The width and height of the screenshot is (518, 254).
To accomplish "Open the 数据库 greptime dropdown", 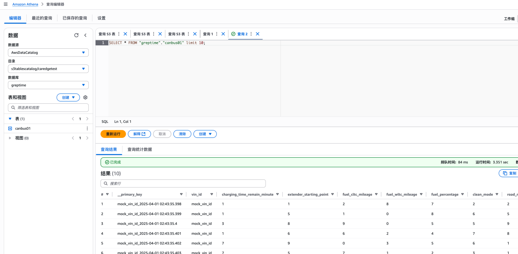I will click(48, 85).
